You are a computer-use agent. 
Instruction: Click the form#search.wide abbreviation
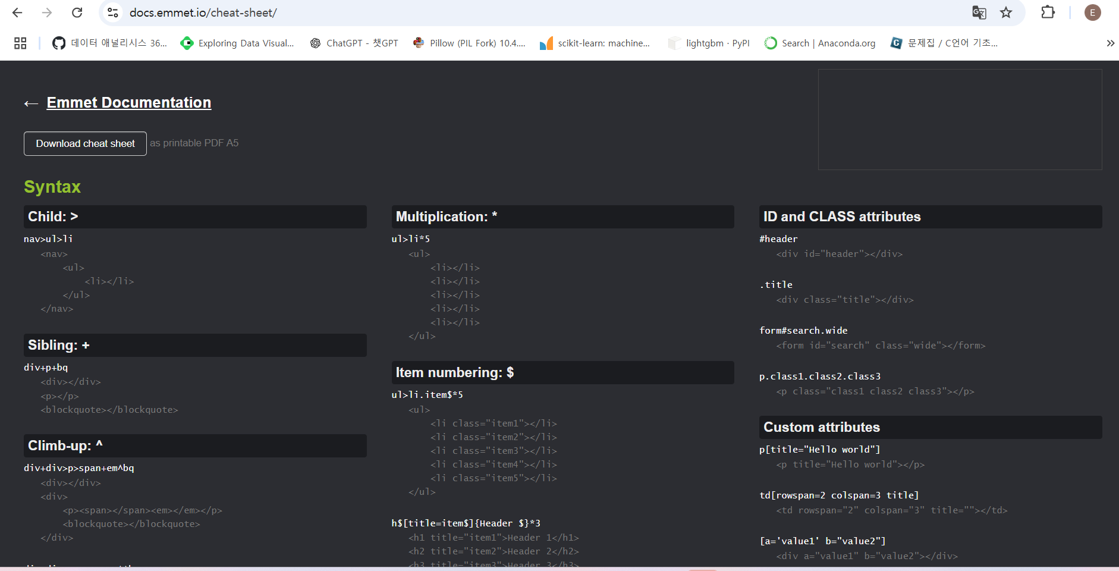[803, 331]
